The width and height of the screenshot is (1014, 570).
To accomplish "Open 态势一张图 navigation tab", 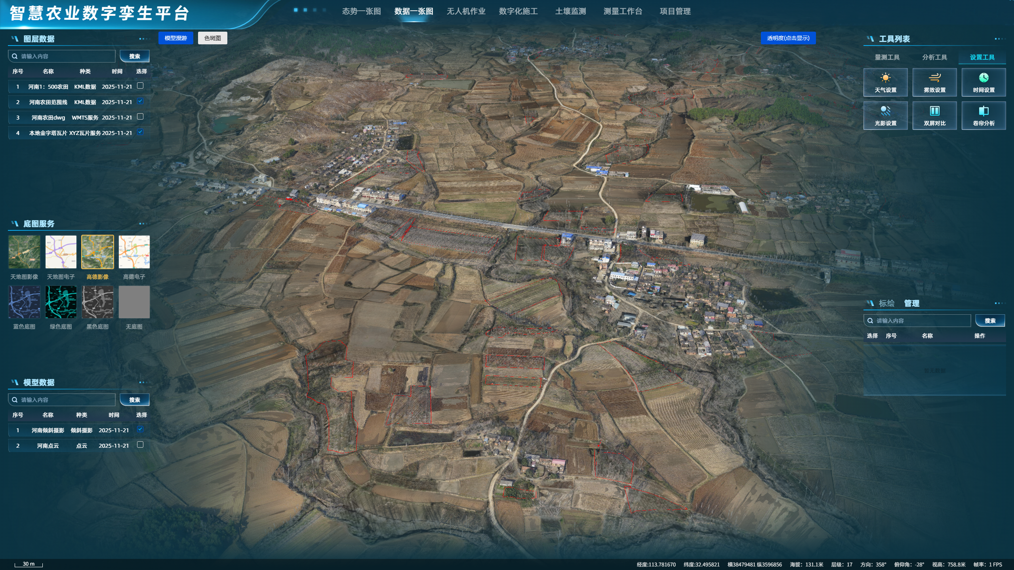I will tap(361, 11).
